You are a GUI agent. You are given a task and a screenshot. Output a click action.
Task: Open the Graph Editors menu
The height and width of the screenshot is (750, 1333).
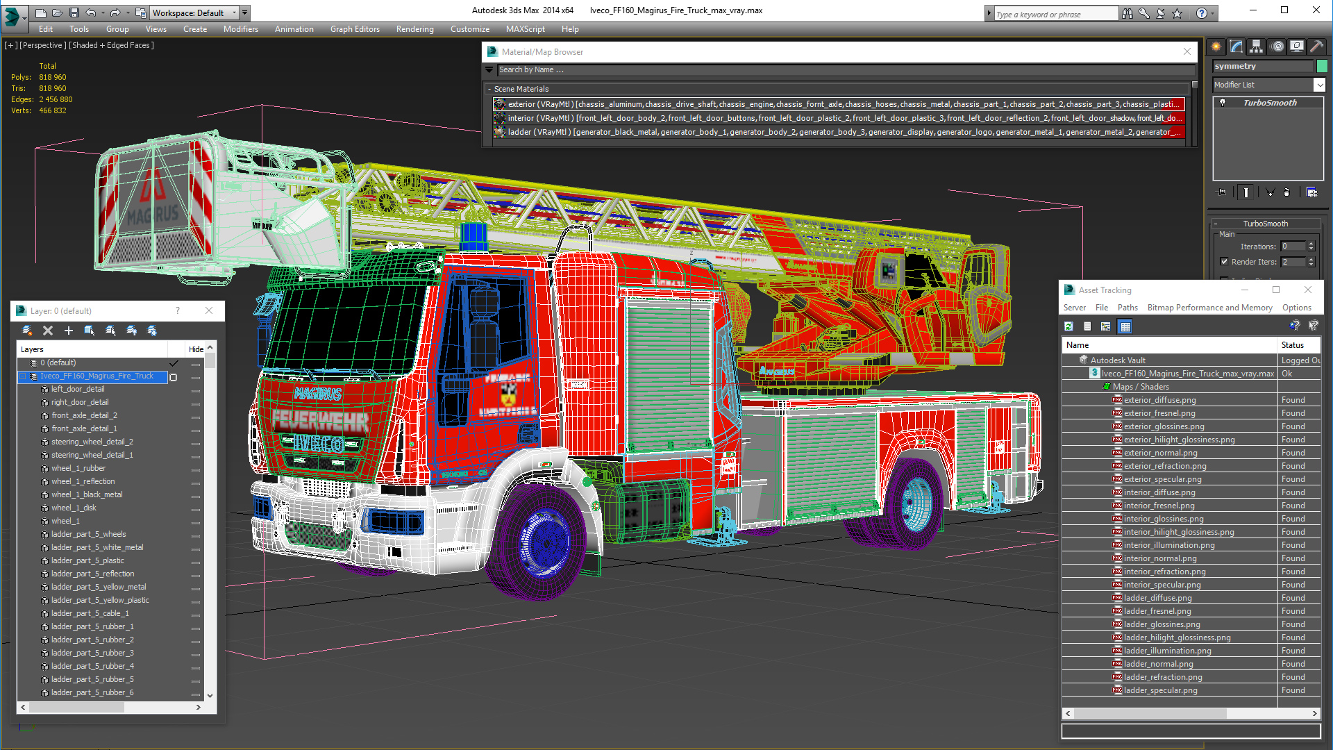pos(355,29)
